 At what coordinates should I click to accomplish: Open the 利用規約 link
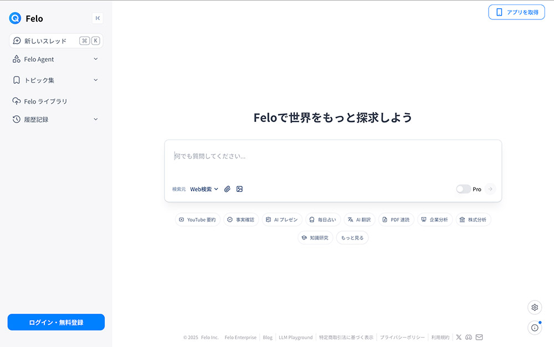coord(440,338)
